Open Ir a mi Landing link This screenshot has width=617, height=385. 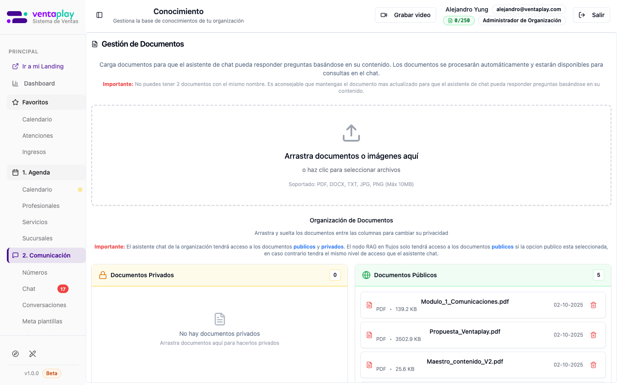tap(42, 66)
